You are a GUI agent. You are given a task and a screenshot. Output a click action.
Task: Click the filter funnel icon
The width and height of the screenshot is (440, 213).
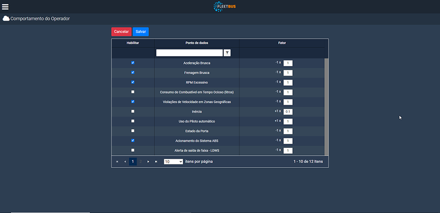(227, 53)
